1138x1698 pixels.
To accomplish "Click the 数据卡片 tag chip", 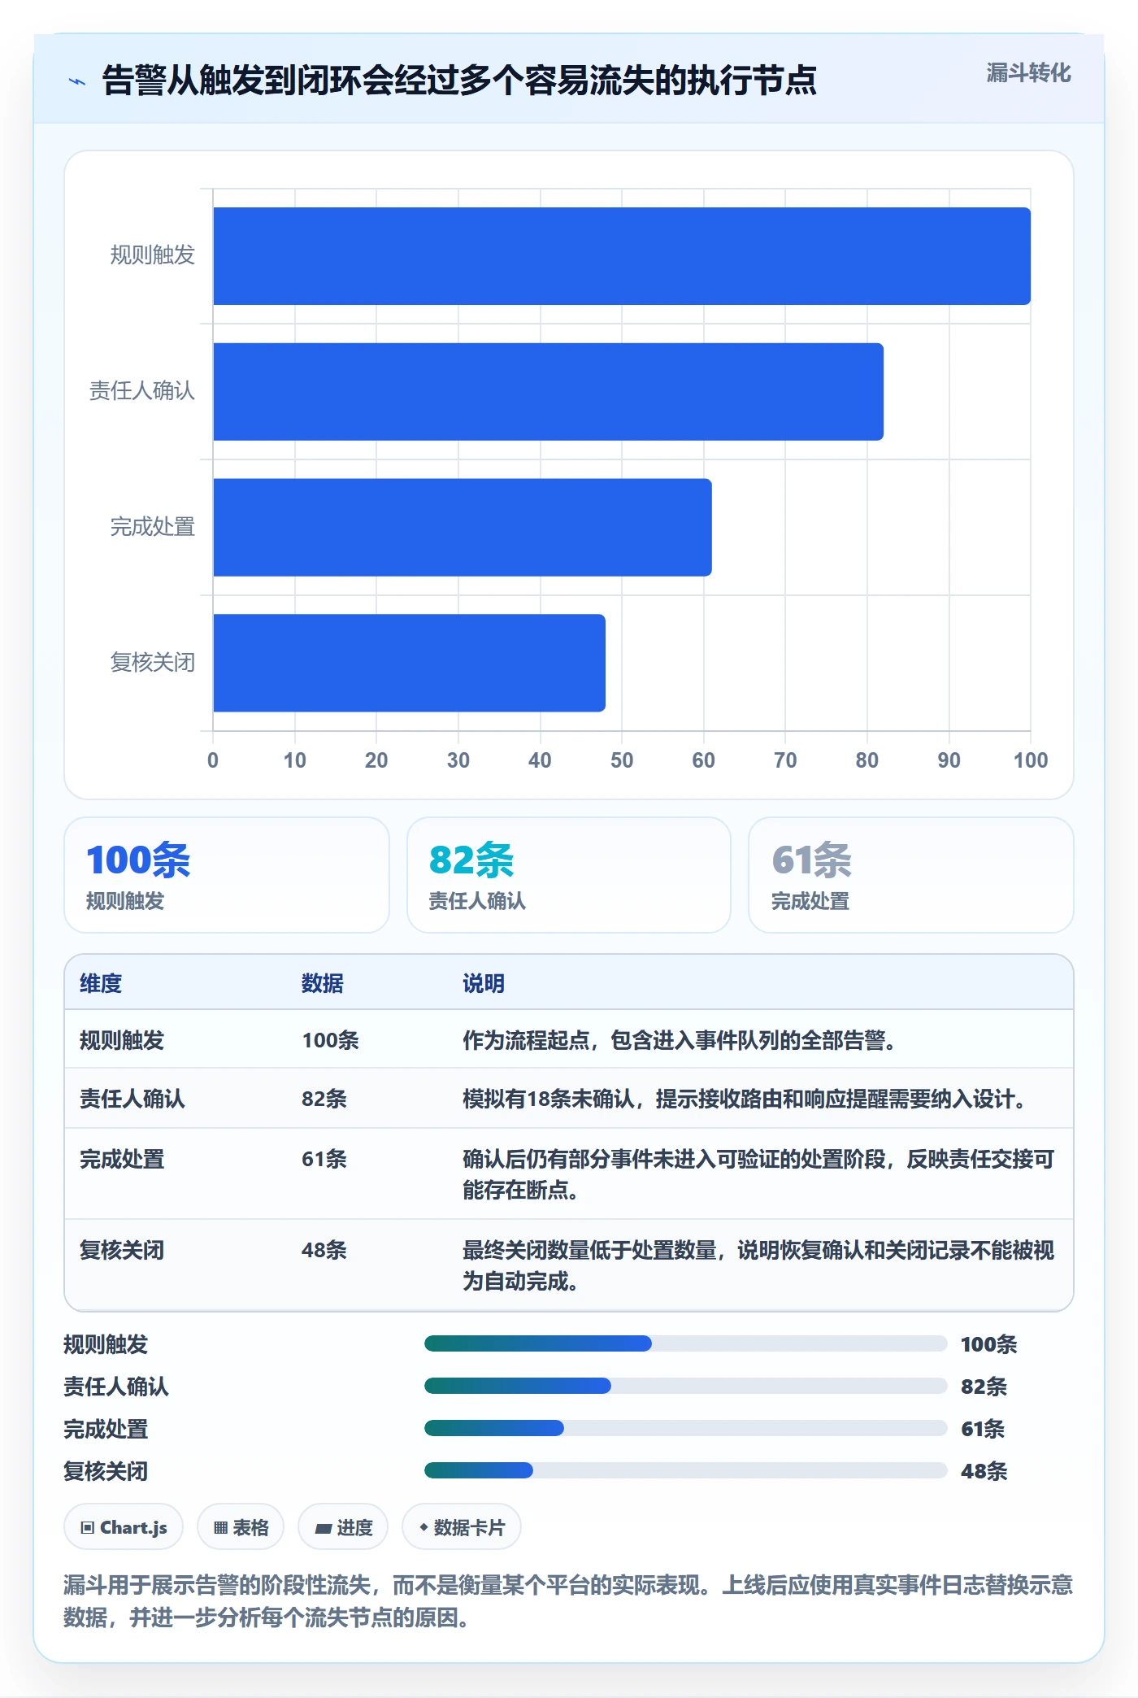I will click(x=462, y=1527).
